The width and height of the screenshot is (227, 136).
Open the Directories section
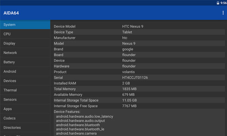[25, 128]
